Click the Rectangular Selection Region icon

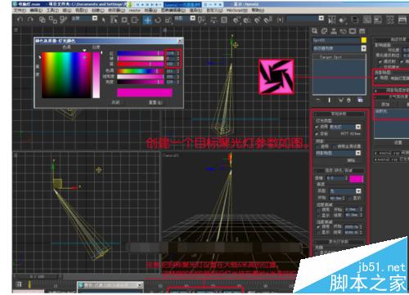124,20
